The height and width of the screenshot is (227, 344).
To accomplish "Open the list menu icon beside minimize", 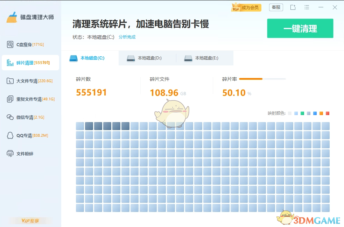I will click(307, 7).
